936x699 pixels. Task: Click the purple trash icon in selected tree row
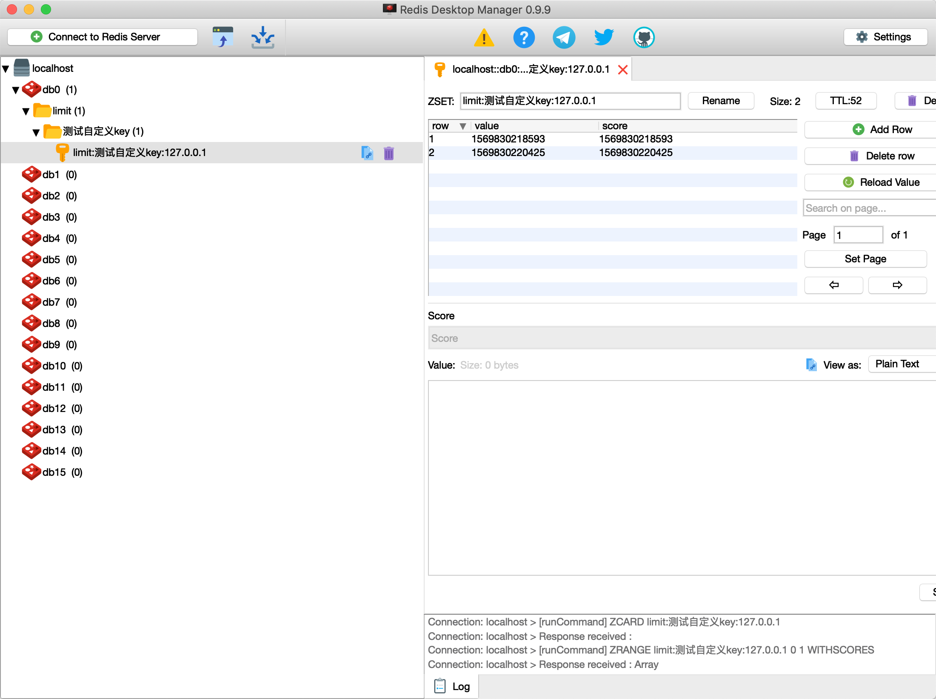point(389,153)
